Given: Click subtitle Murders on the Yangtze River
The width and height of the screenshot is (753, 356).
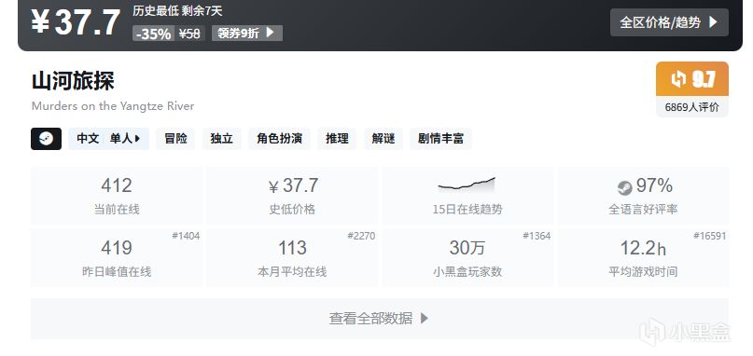Looking at the screenshot, I should pos(113,106).
